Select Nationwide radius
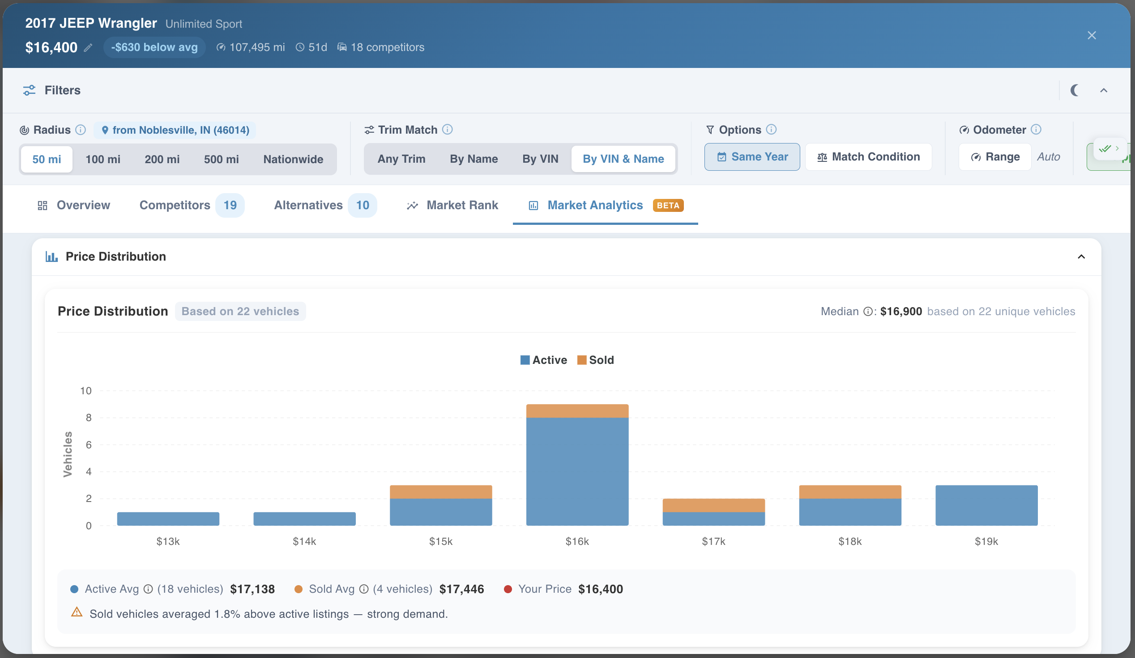 pos(293,159)
